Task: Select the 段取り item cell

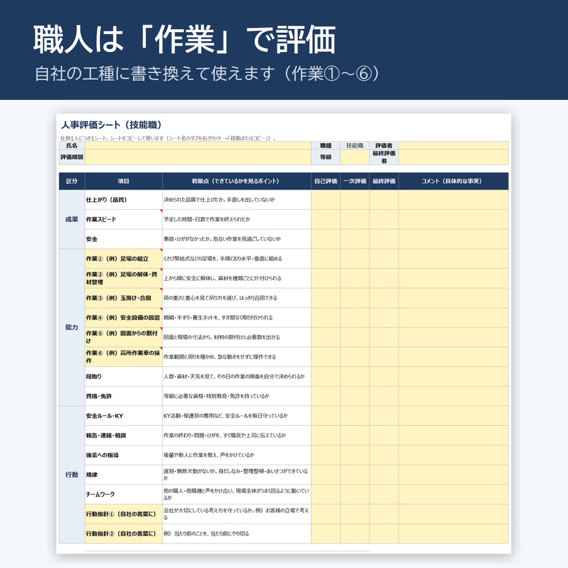Action: pyautogui.click(x=124, y=377)
